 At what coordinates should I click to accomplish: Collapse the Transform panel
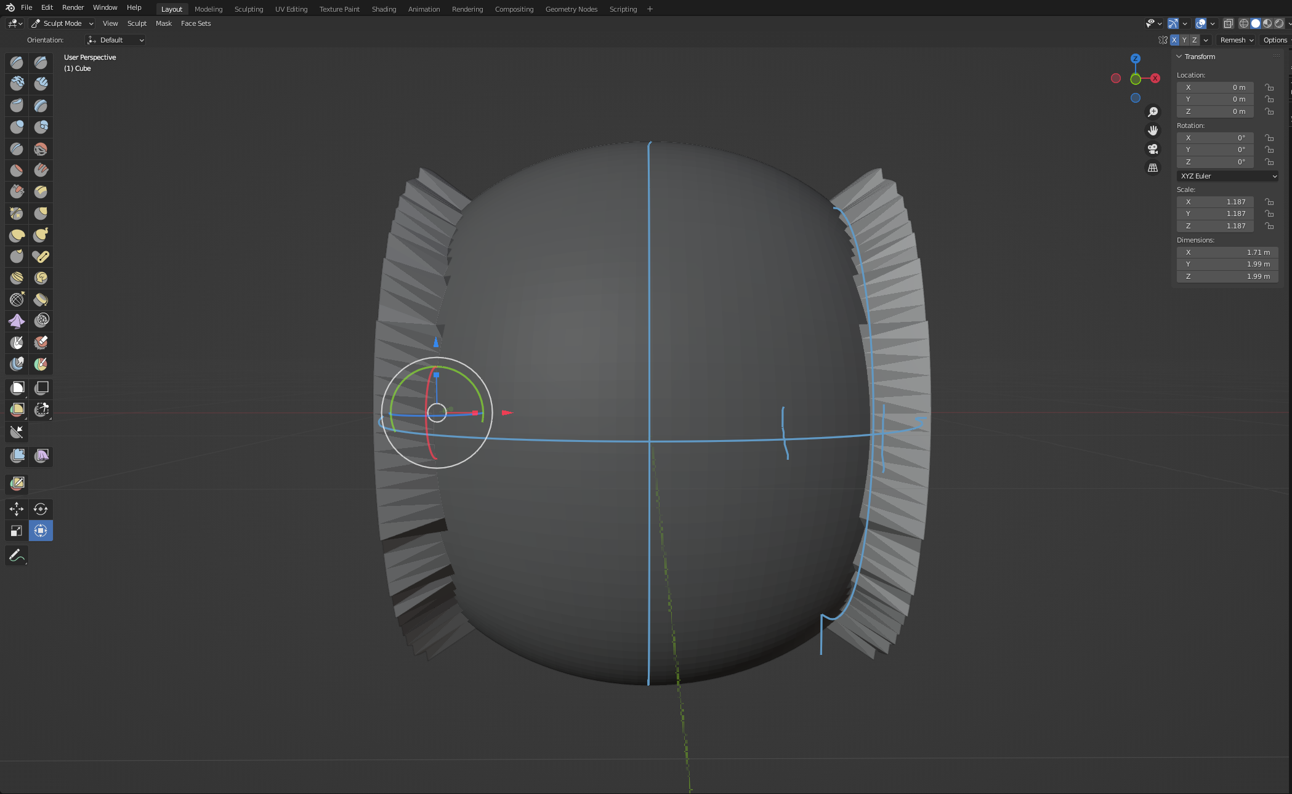pyautogui.click(x=1179, y=57)
